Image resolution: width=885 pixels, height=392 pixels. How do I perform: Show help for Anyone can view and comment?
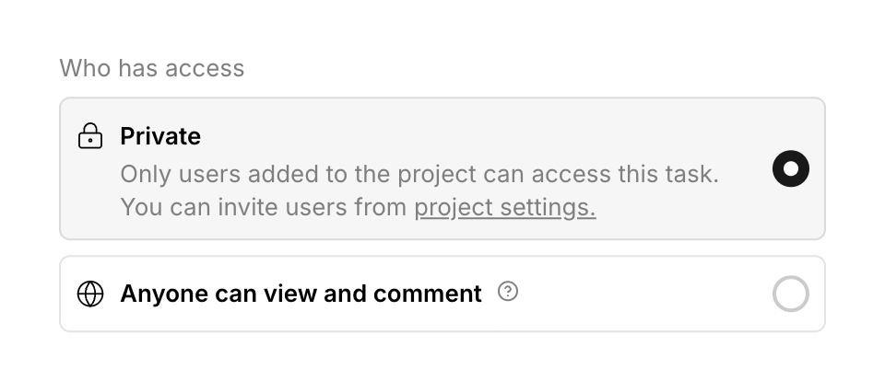tap(508, 292)
